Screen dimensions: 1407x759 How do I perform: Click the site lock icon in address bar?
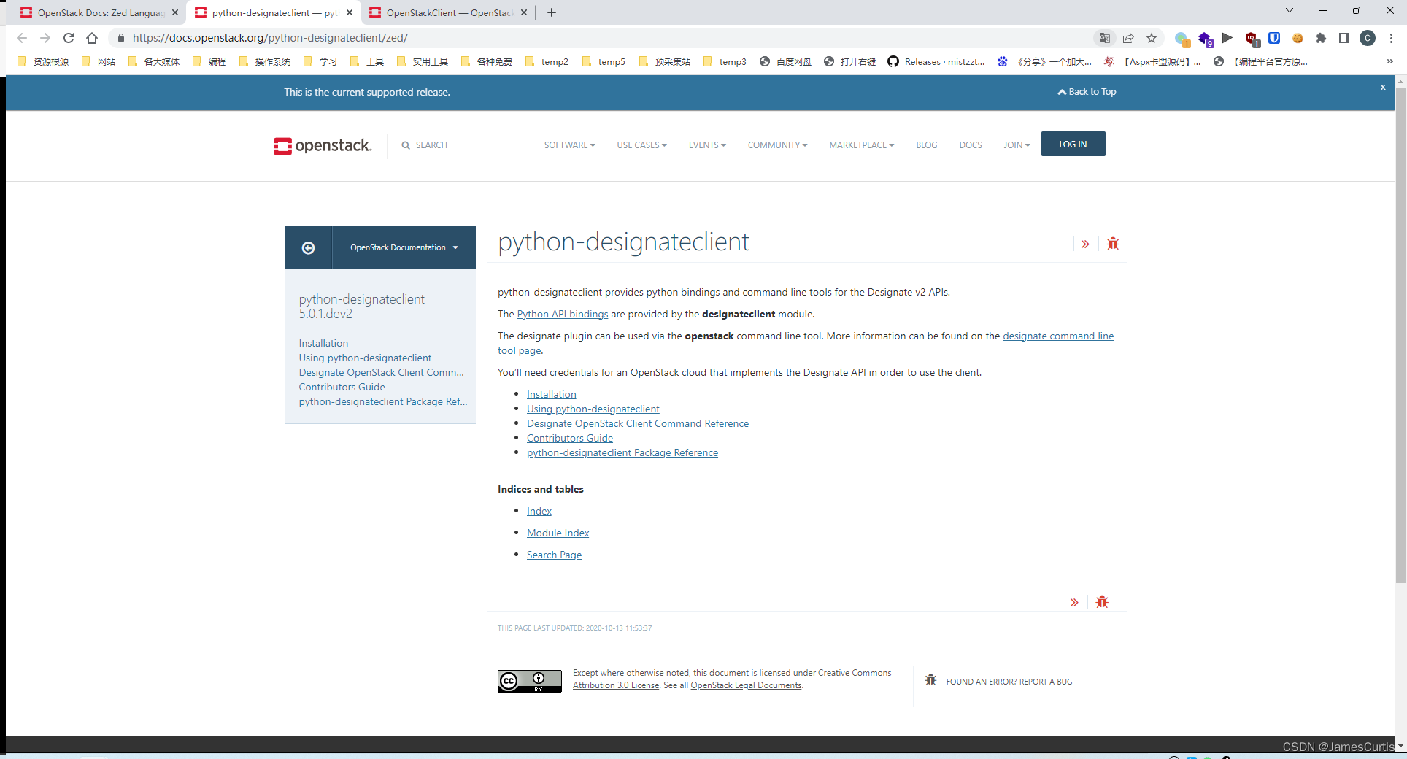(121, 38)
